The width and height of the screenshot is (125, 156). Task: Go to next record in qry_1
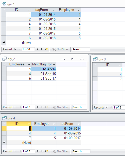37,49
